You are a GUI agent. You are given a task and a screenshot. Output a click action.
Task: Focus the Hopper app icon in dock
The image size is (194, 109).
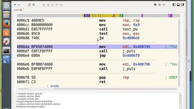tap(6, 59)
